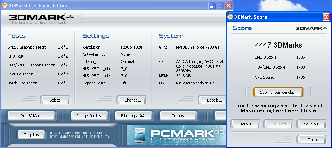Close the 3DMark Score window via X

pyautogui.click(x=326, y=17)
